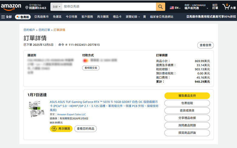Click the 退貨或換貨 button
The height and width of the screenshot is (148, 237).
tap(187, 110)
